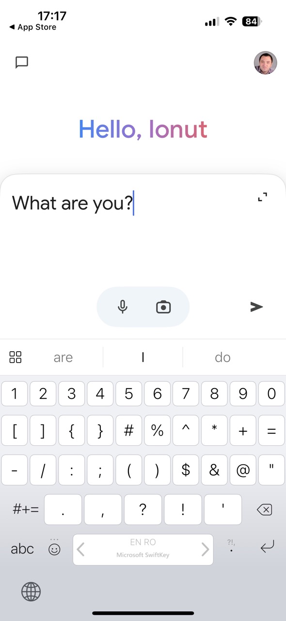Viewport: 286px width, 621px height.
Task: Tap the microphone voice input icon
Action: (123, 307)
